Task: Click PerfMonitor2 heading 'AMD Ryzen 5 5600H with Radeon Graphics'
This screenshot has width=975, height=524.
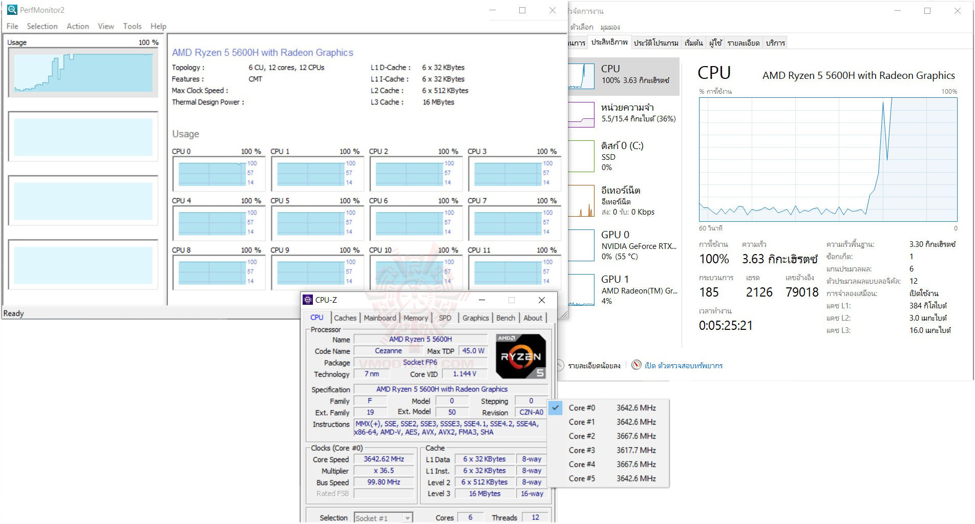Action: (263, 52)
